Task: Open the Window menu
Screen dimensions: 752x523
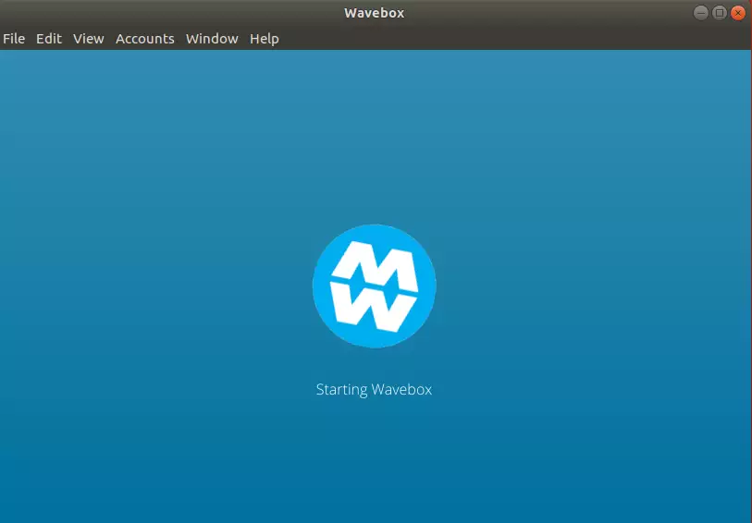Action: click(212, 38)
